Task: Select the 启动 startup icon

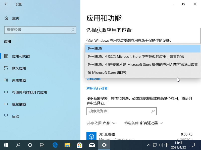Action: tap(6, 116)
